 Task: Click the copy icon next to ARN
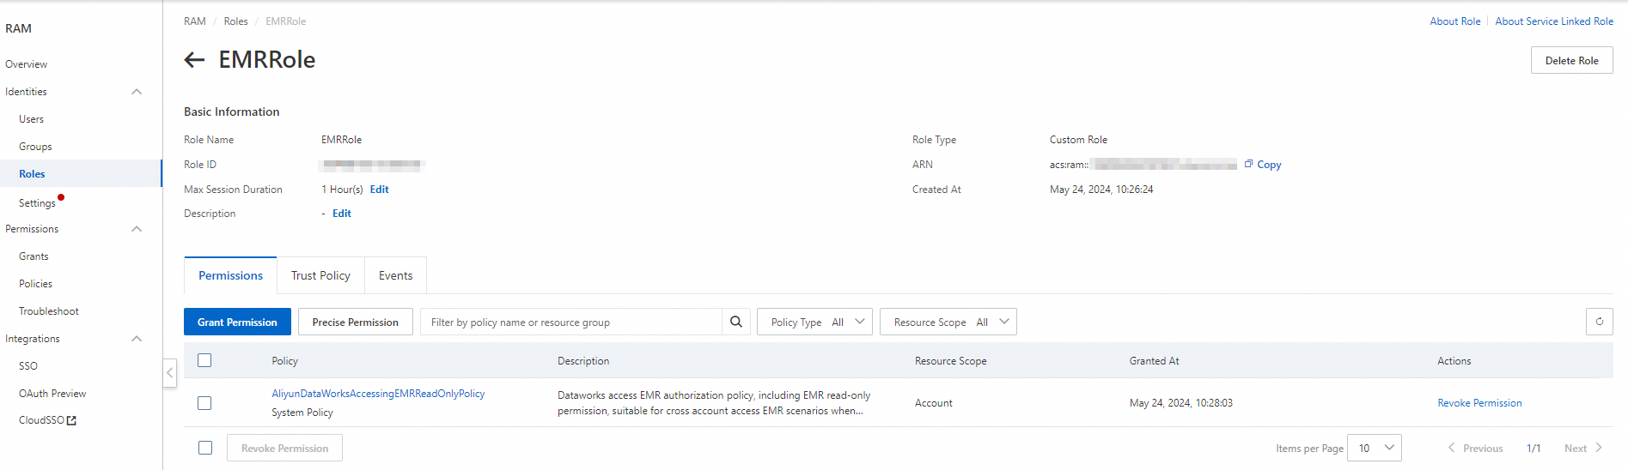pos(1248,164)
